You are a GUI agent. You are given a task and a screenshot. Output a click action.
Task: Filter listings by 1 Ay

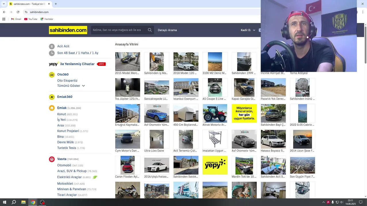[95, 53]
